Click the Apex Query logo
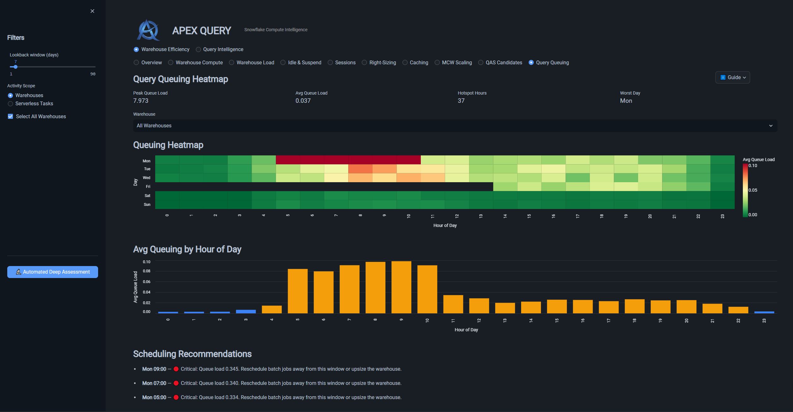The image size is (793, 412). 148,30
